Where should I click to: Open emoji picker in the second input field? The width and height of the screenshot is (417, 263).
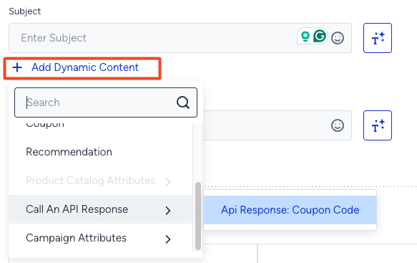338,125
